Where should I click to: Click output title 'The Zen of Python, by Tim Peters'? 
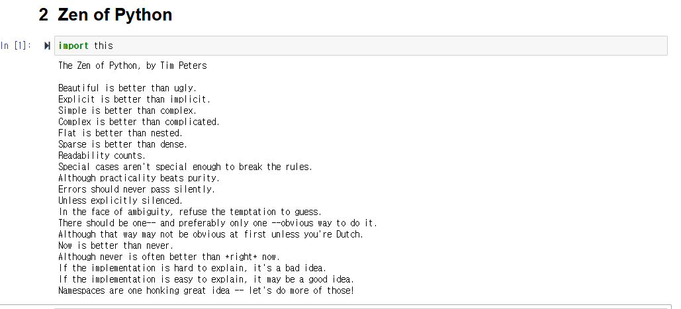point(132,66)
